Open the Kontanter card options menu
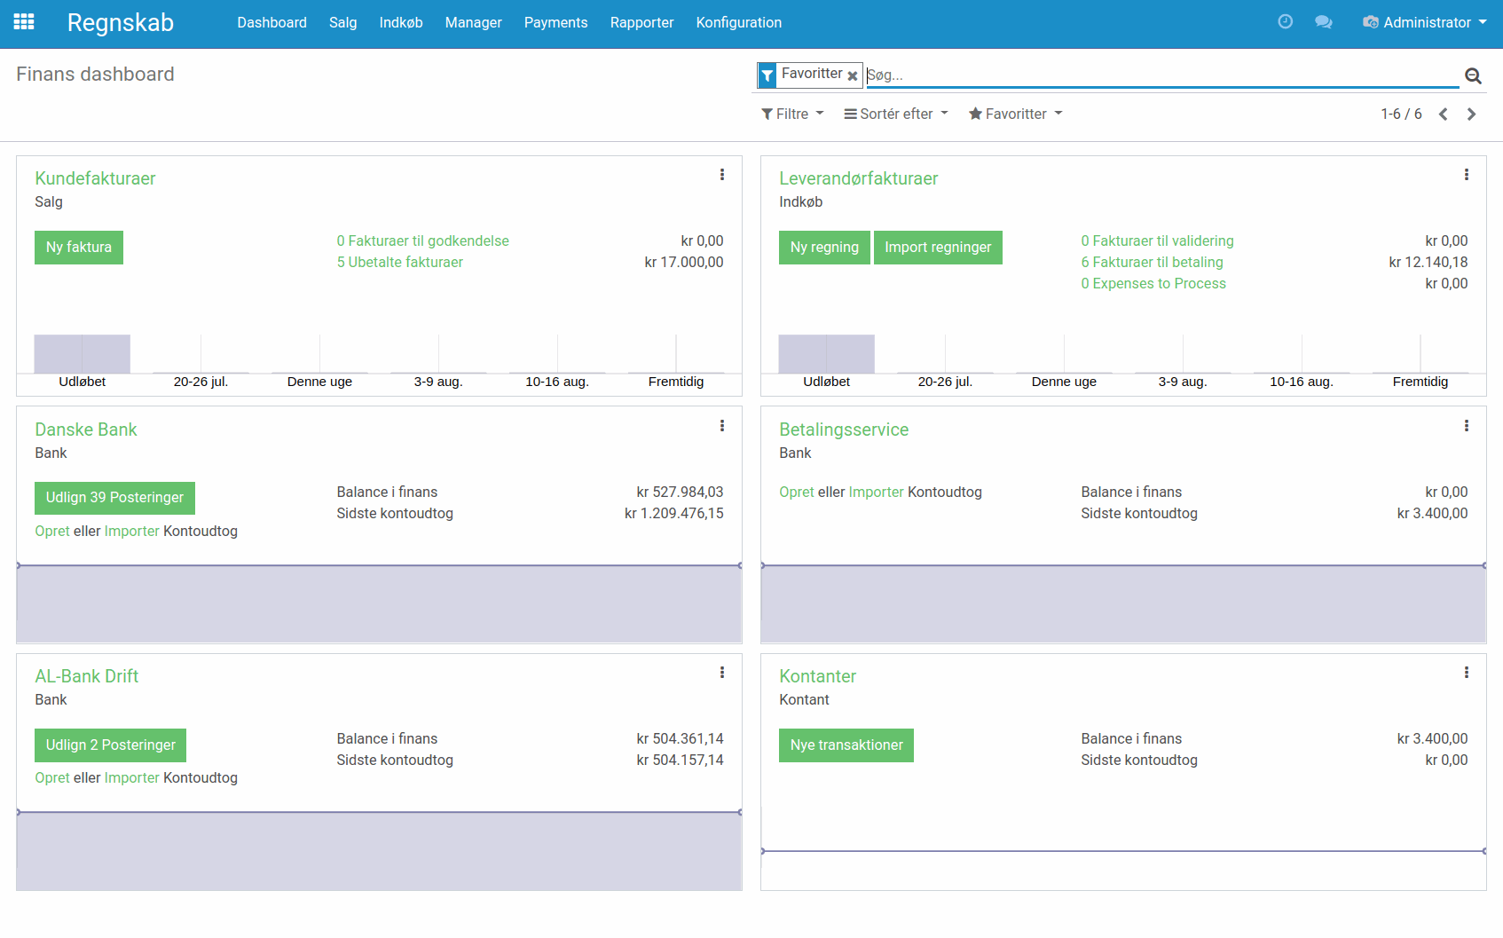Image resolution: width=1503 pixels, height=938 pixels. click(1466, 673)
